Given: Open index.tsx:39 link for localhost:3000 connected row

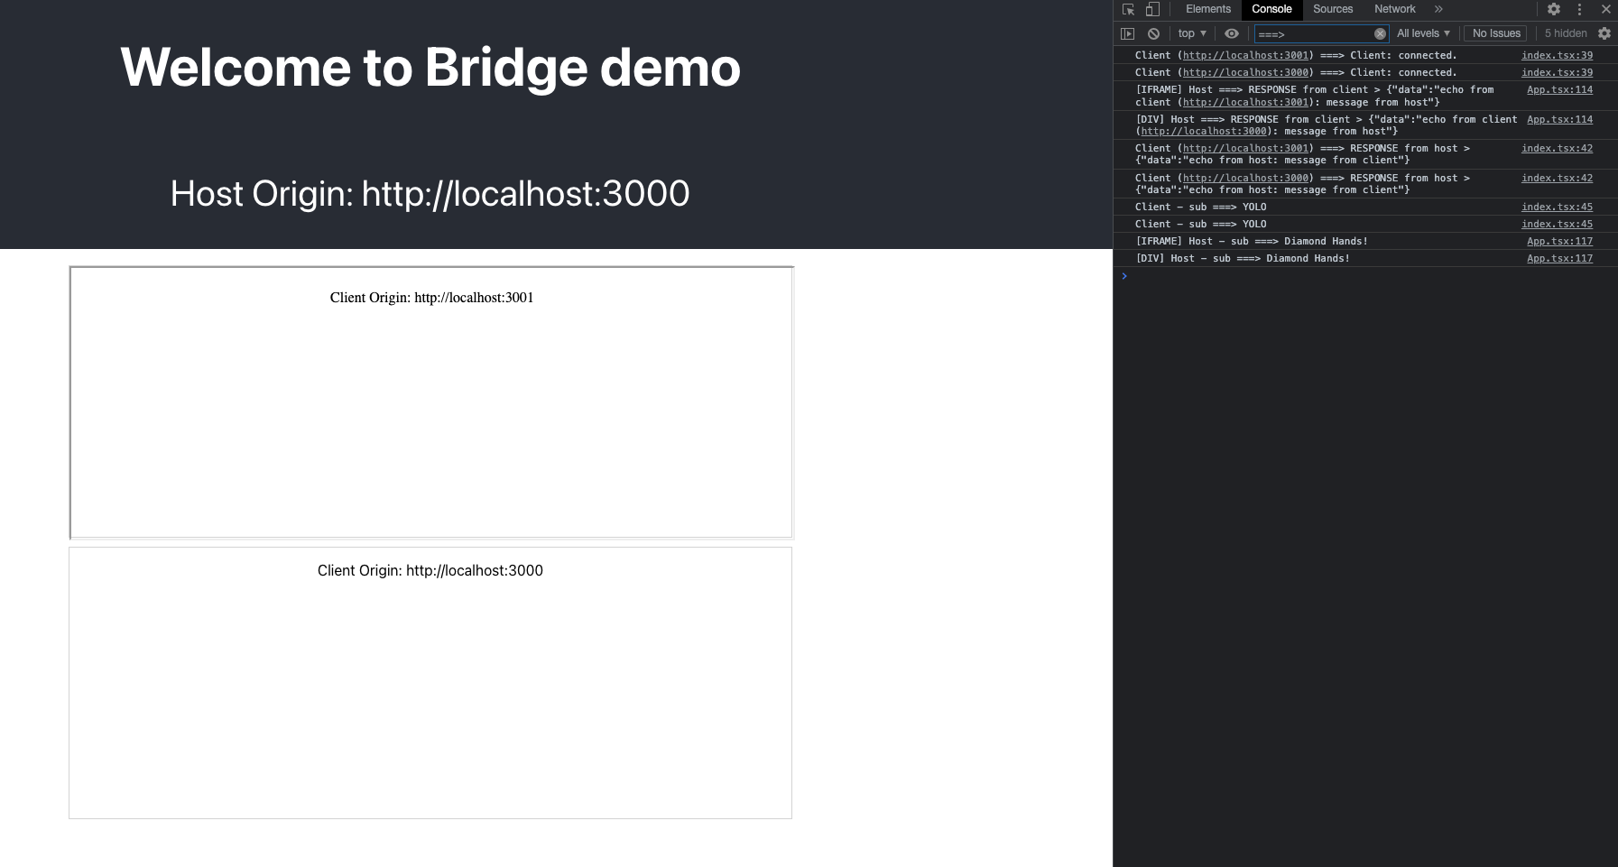Looking at the screenshot, I should click(1557, 72).
